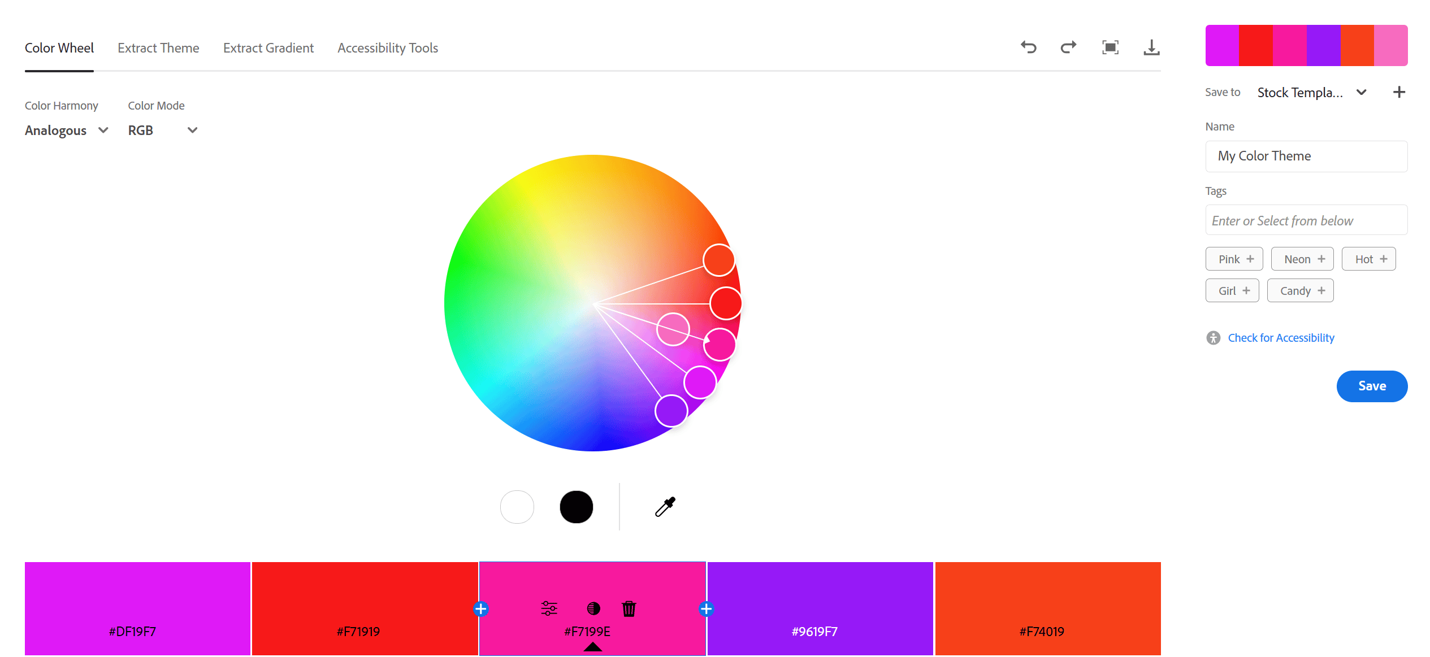Open sliders adjustment on pink swatch
Image resolution: width=1430 pixels, height=657 pixels.
click(549, 608)
